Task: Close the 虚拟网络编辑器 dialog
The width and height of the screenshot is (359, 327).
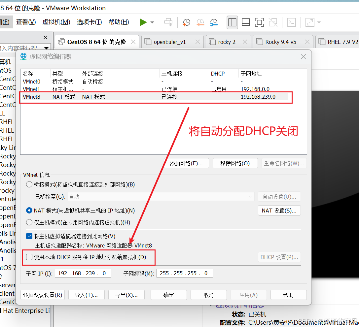Action: [303, 57]
